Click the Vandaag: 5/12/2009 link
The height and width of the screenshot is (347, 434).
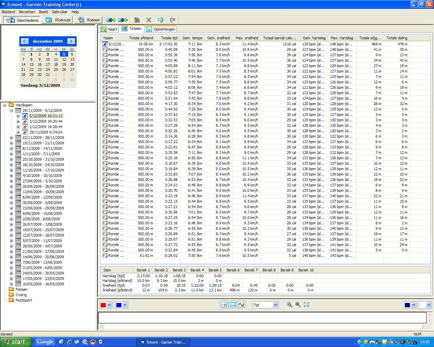pos(40,85)
